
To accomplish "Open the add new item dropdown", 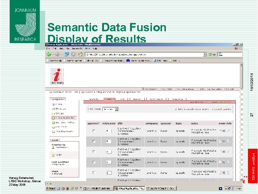I will pyautogui.click(x=199, y=102).
